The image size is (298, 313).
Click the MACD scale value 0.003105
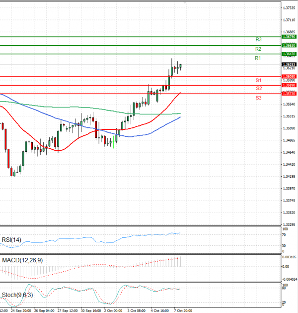(x=289, y=257)
